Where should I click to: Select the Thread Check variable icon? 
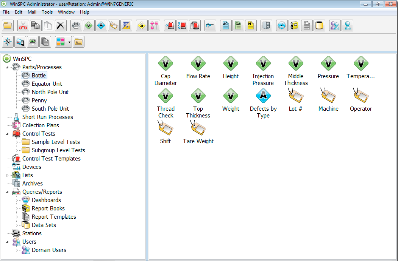[165, 96]
